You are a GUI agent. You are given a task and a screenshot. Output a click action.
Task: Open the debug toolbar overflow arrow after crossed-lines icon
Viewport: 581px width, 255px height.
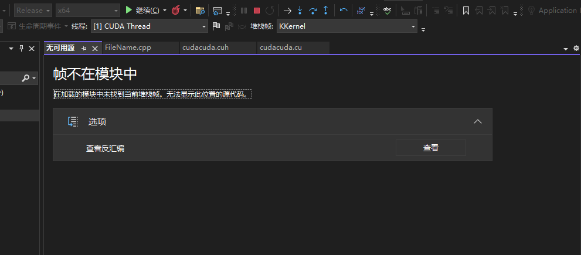click(x=372, y=13)
